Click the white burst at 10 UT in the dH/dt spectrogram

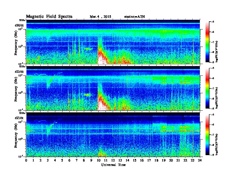101,60
